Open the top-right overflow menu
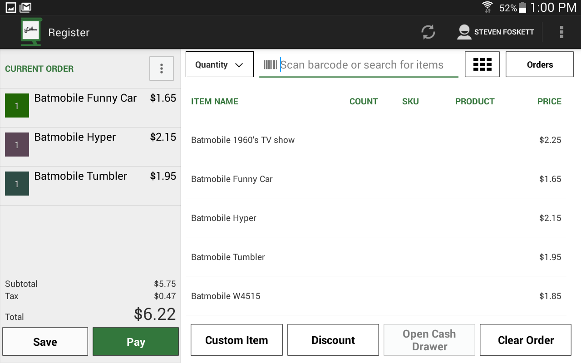The height and width of the screenshot is (363, 581). pyautogui.click(x=561, y=32)
